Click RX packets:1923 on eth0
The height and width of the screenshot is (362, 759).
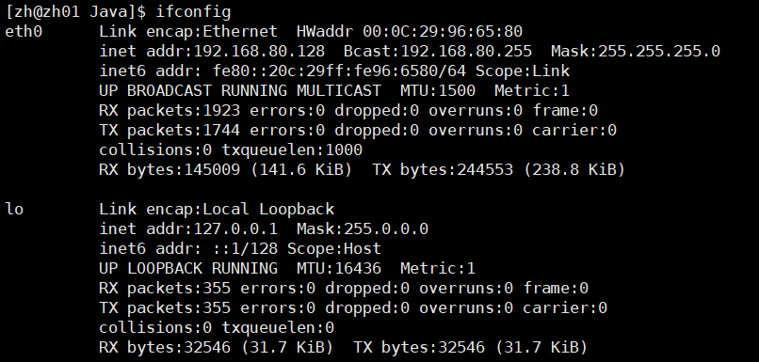[170, 111]
